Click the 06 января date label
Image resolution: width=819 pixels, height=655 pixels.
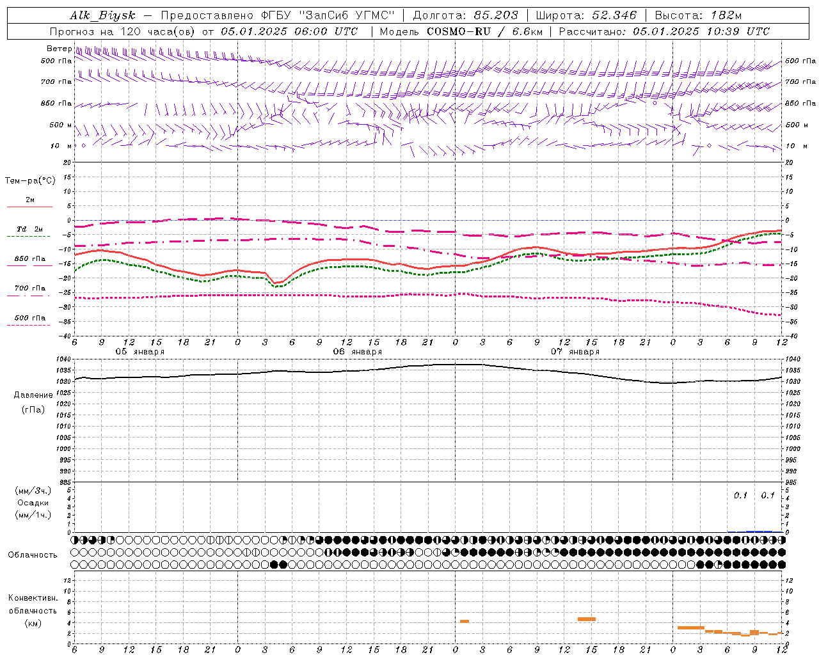357,352
